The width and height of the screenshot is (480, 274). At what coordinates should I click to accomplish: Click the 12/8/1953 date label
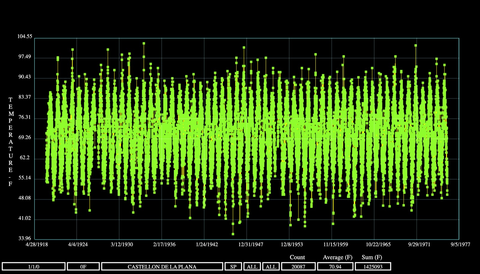tap(292, 244)
